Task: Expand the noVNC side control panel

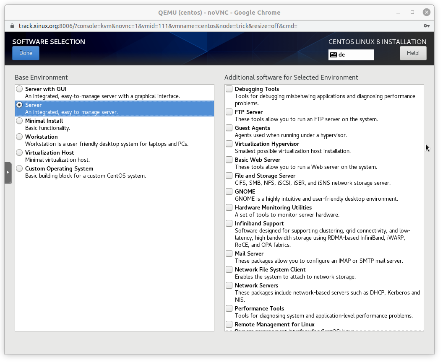Action: 8,172
